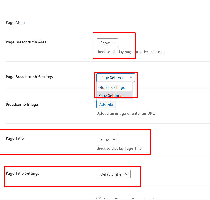210x200 pixels.
Task: Click 'check to display page breadcrumb area' text
Action: [x=131, y=52]
